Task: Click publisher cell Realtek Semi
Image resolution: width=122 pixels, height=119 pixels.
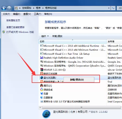Action: tap(115, 58)
